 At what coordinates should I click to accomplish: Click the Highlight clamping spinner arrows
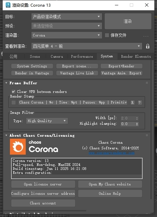(137, 124)
